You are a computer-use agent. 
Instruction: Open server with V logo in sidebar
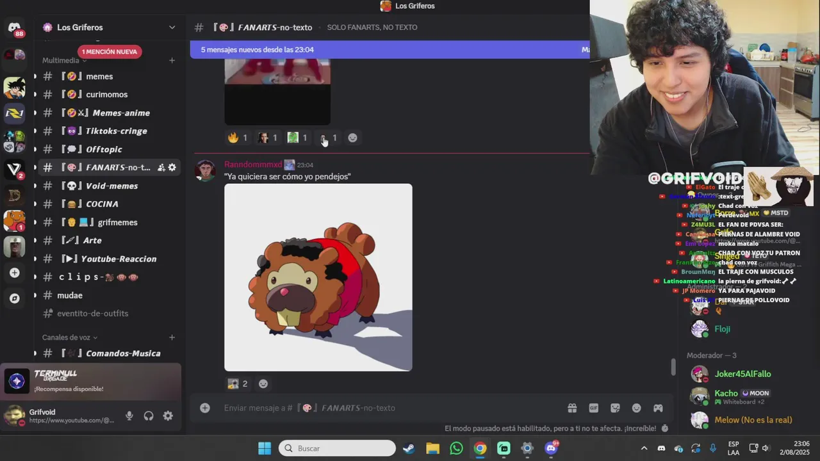(x=14, y=169)
